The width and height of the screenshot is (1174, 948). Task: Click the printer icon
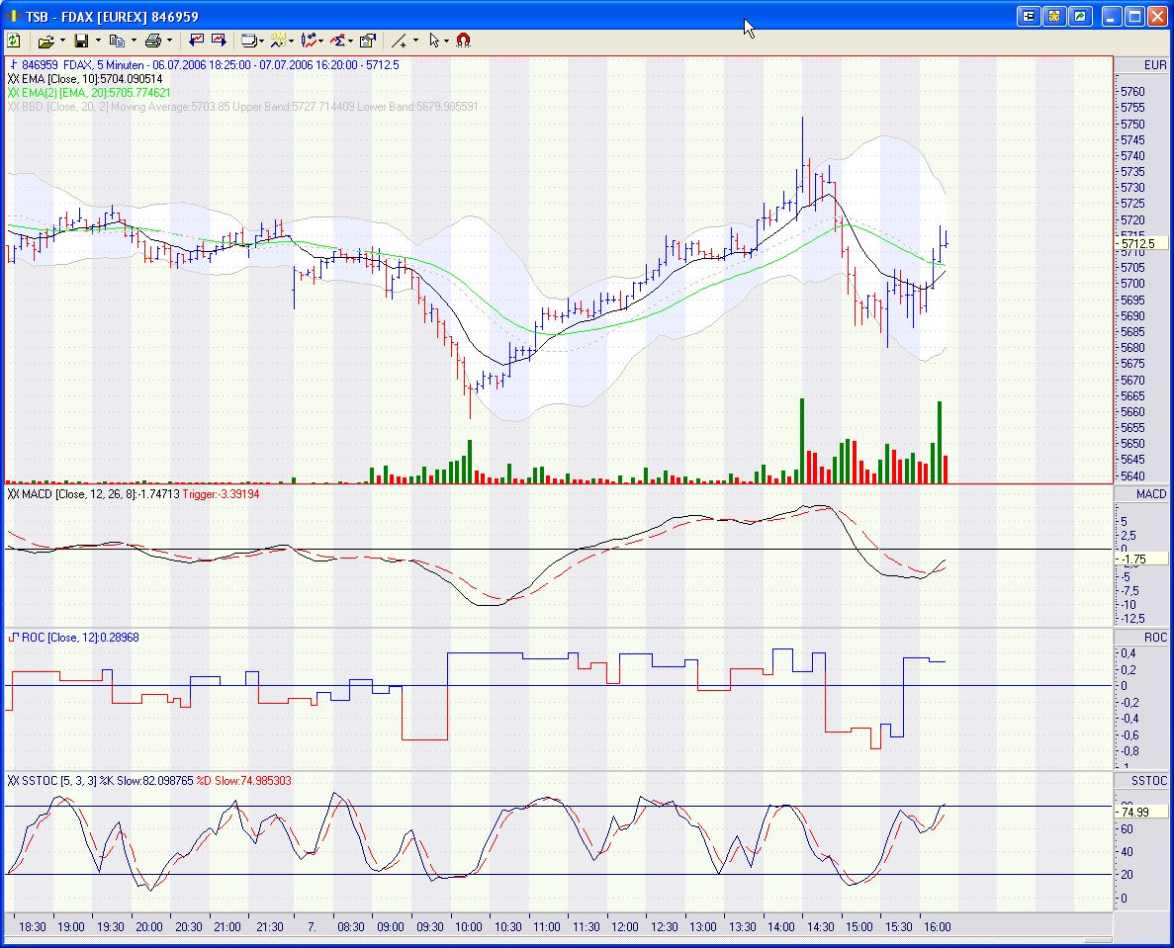tap(152, 41)
